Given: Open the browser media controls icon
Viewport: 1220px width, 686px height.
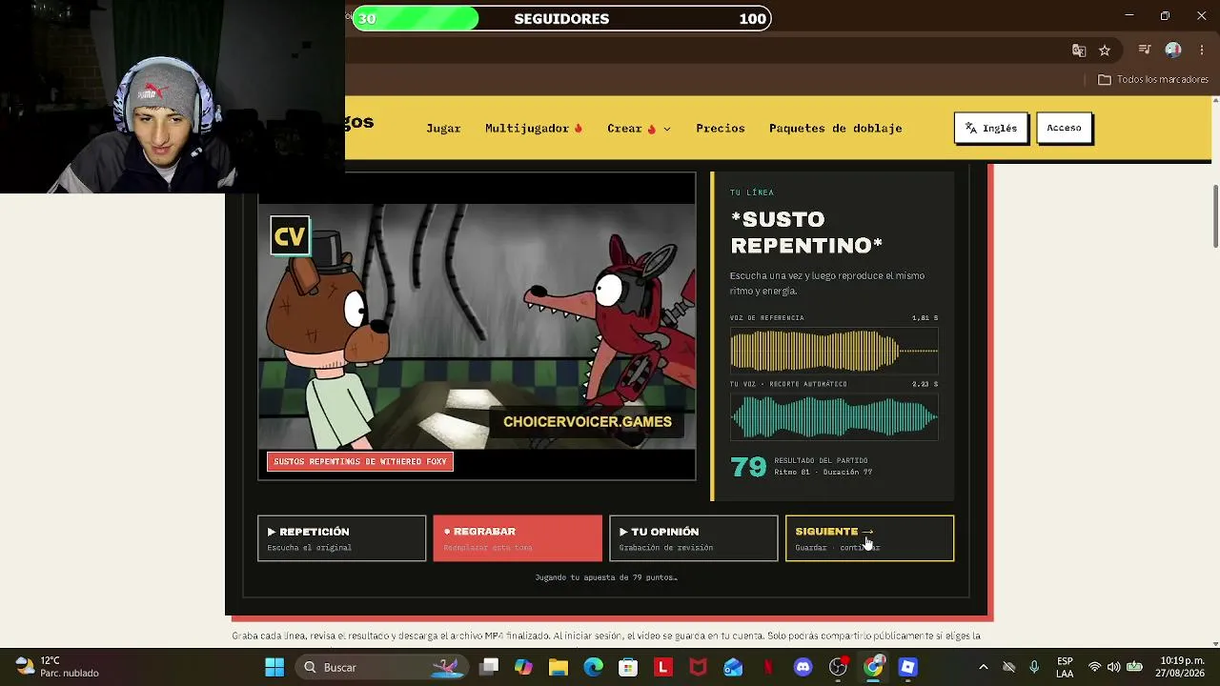Looking at the screenshot, I should [x=1145, y=50].
